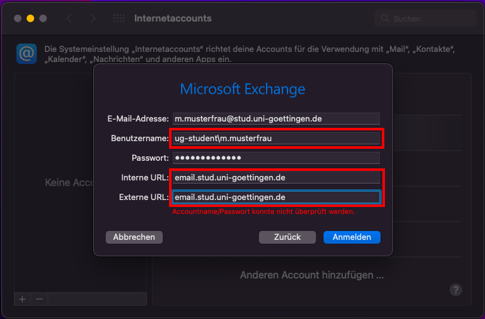Select Anderen Account hinzufügen option
Image resolution: width=485 pixels, height=319 pixels.
pos(312,275)
